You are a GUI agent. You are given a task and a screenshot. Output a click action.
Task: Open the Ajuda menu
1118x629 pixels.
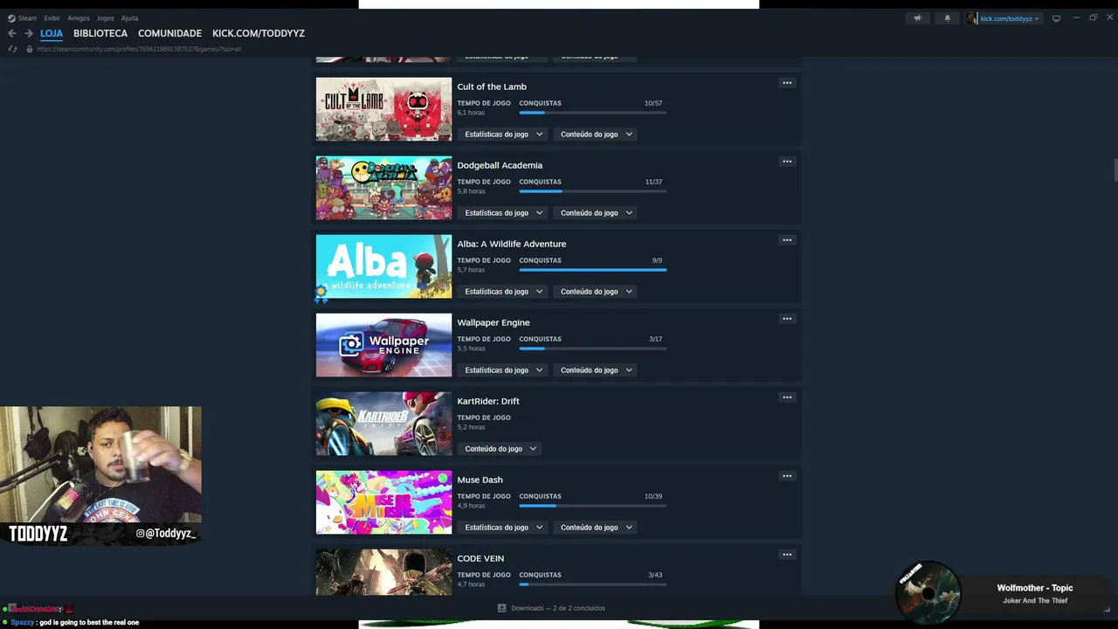tap(129, 18)
